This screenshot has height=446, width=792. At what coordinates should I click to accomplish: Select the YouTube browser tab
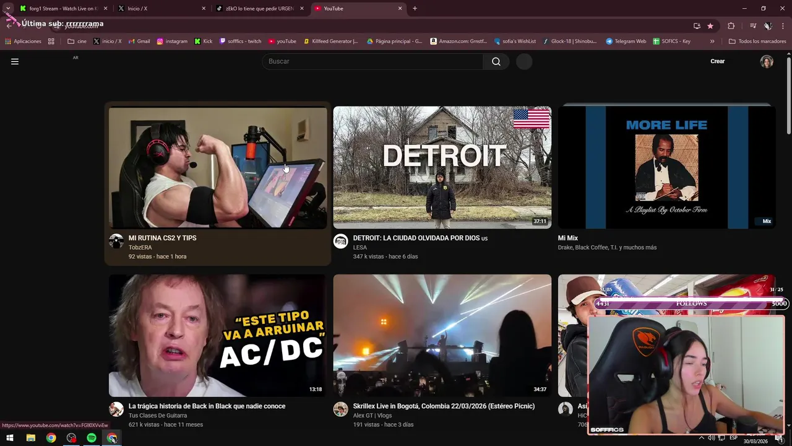pos(358,9)
